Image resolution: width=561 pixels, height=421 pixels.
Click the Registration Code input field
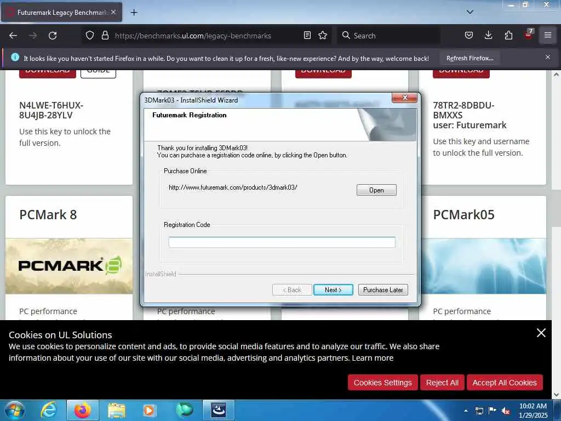coord(282,242)
